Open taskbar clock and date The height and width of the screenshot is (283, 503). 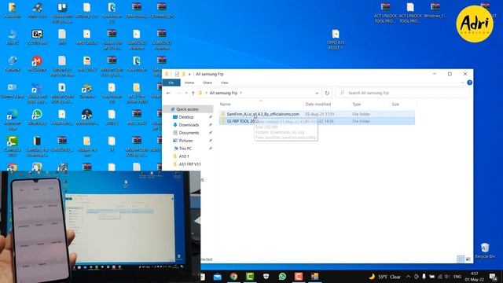pyautogui.click(x=475, y=277)
